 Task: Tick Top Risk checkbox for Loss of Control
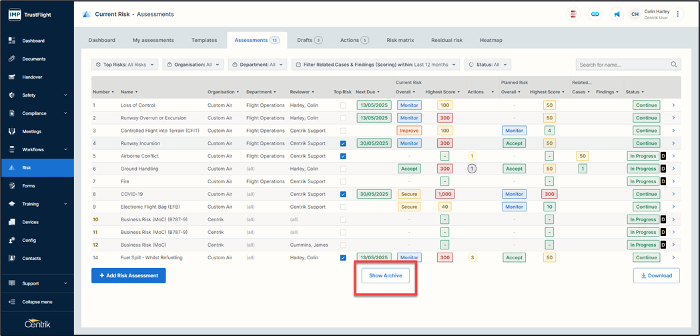tap(343, 105)
